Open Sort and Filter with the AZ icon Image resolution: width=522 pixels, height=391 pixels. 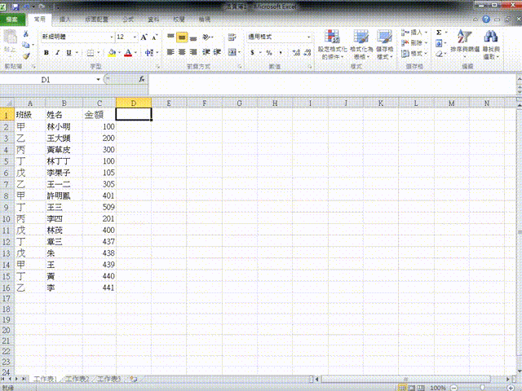pos(465,42)
